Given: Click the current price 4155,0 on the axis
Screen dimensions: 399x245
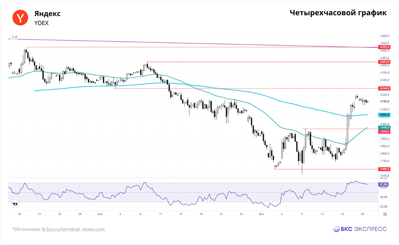Looking at the screenshot, I should pyautogui.click(x=385, y=102).
